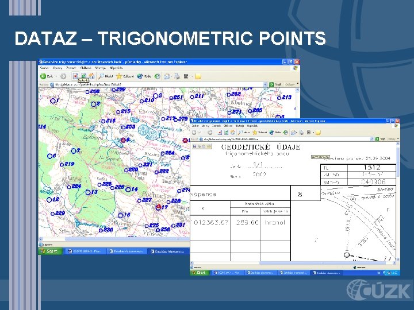The height and width of the screenshot is (310, 414).
Task: Open History icon in Geodetické údaje window toolbar
Action: pos(285,133)
